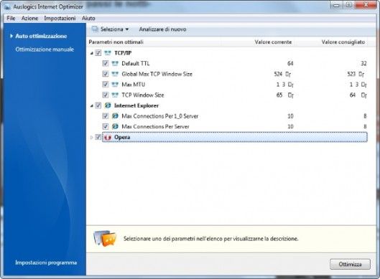The height and width of the screenshot is (279, 380).
Task: Uncheck the Opera group checkbox
Action: (98, 137)
